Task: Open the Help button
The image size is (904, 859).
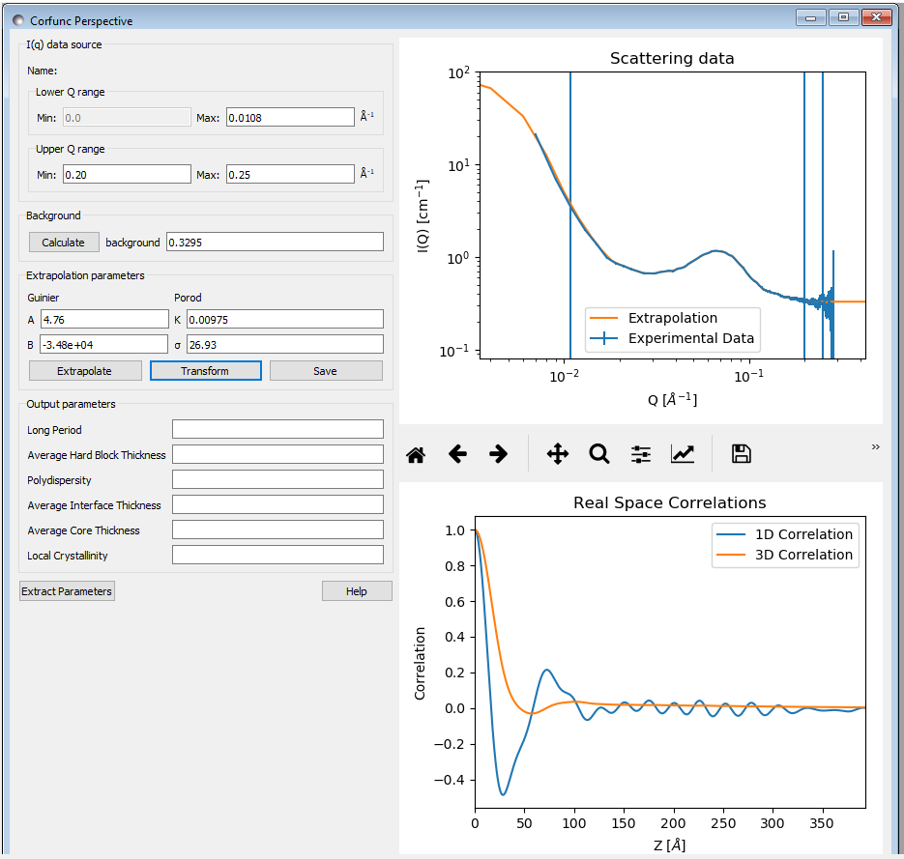Action: (357, 591)
